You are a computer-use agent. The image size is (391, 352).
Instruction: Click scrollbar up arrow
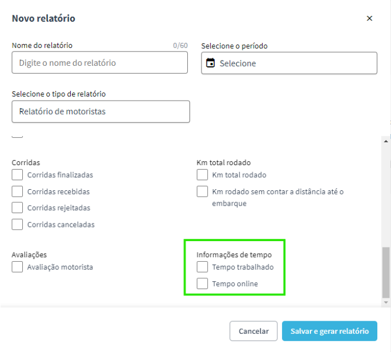click(386, 141)
